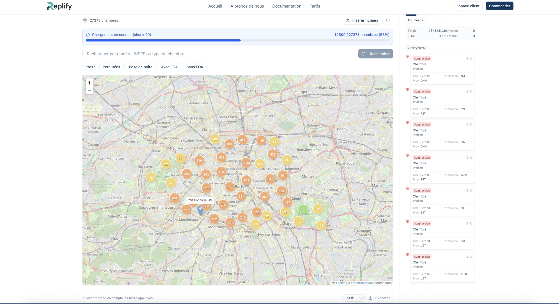Zoom out the map with minus button

(89, 91)
